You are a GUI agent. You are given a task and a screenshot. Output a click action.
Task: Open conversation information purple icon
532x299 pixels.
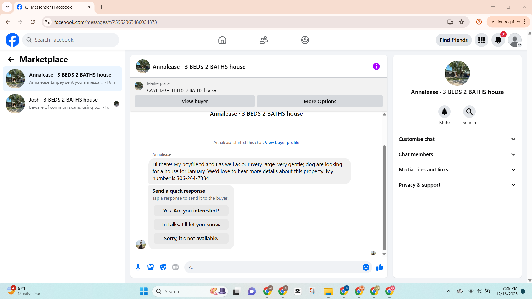point(376,66)
